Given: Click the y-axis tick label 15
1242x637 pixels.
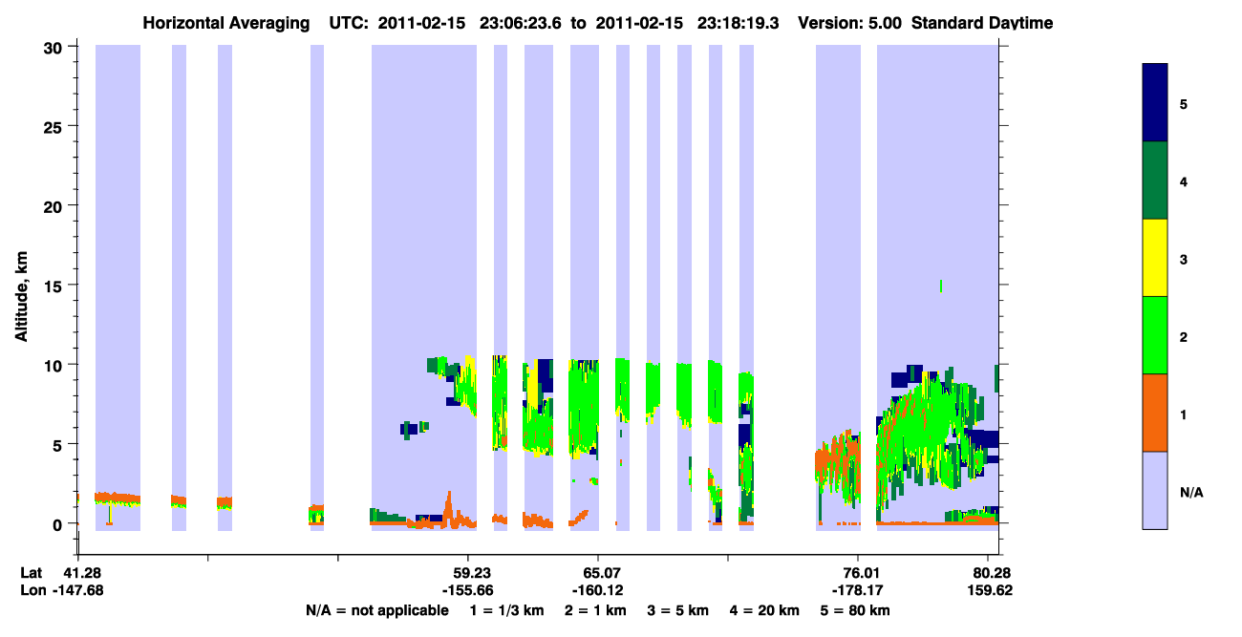Looking at the screenshot, I should 55,285.
